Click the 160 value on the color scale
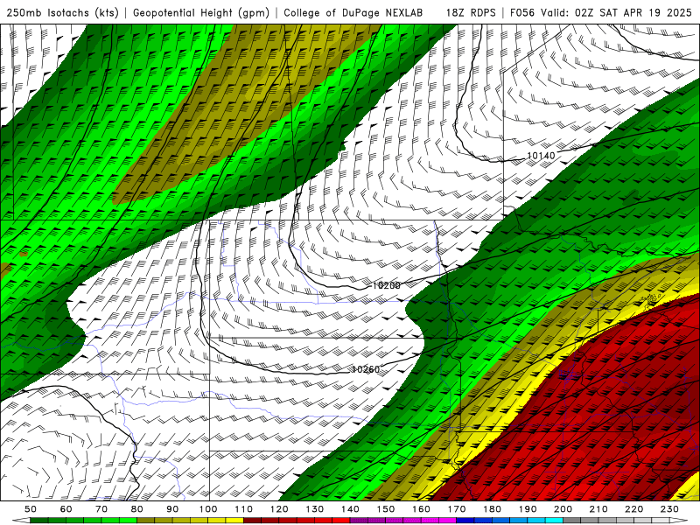The height and width of the screenshot is (525, 700). (x=422, y=509)
